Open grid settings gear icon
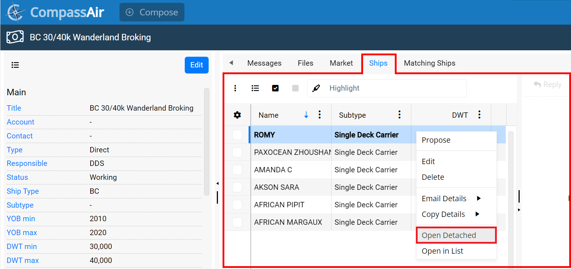571x269 pixels. (237, 115)
